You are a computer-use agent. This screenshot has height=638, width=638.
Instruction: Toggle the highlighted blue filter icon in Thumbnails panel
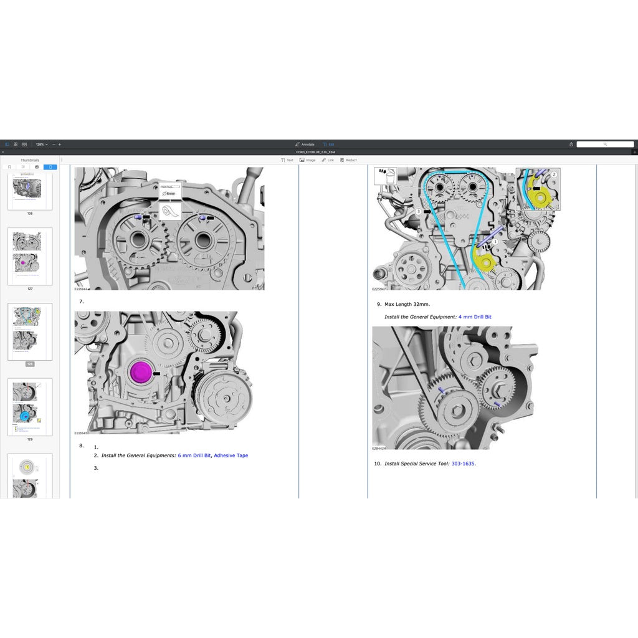[x=50, y=167]
